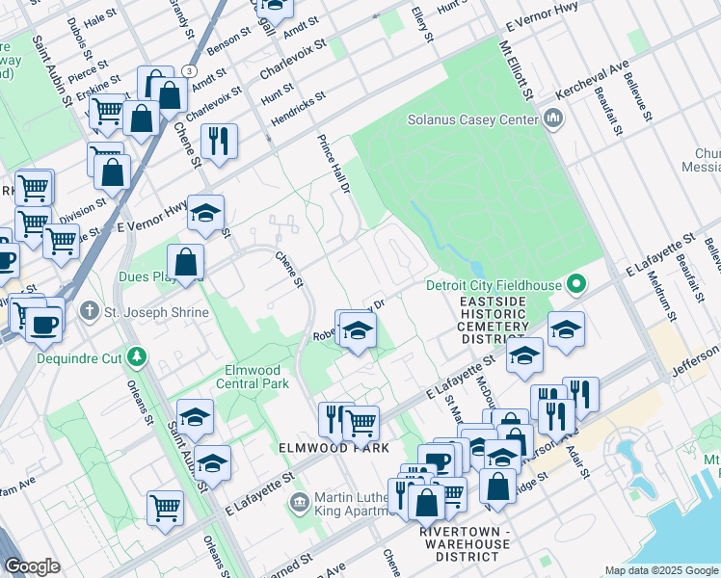Select the school marker below Detroit City Fieldhouse pin
The image size is (721, 578).
[x=566, y=329]
